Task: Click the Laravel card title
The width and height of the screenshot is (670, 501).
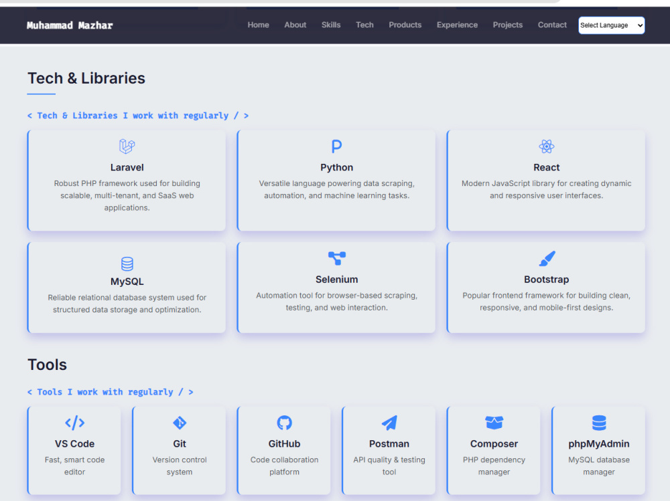Action: 127,167
